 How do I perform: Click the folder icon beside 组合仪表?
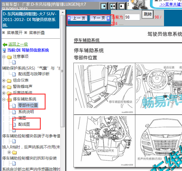tap(9, 80)
